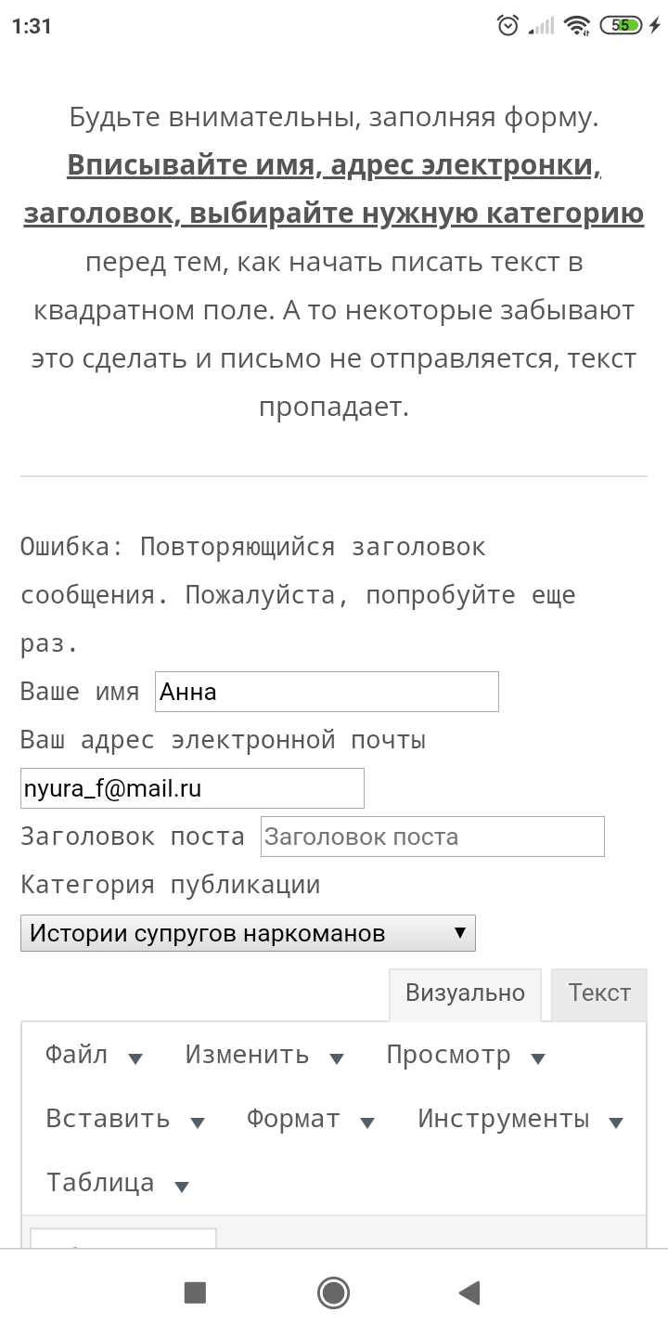The image size is (668, 1337).
Task: Focus the email field with nyura_f@mail.ru
Action: click(192, 788)
